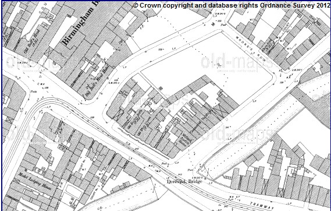Click the TRAMWAY text along the road
The width and height of the screenshot is (331, 211).
pos(262,206)
